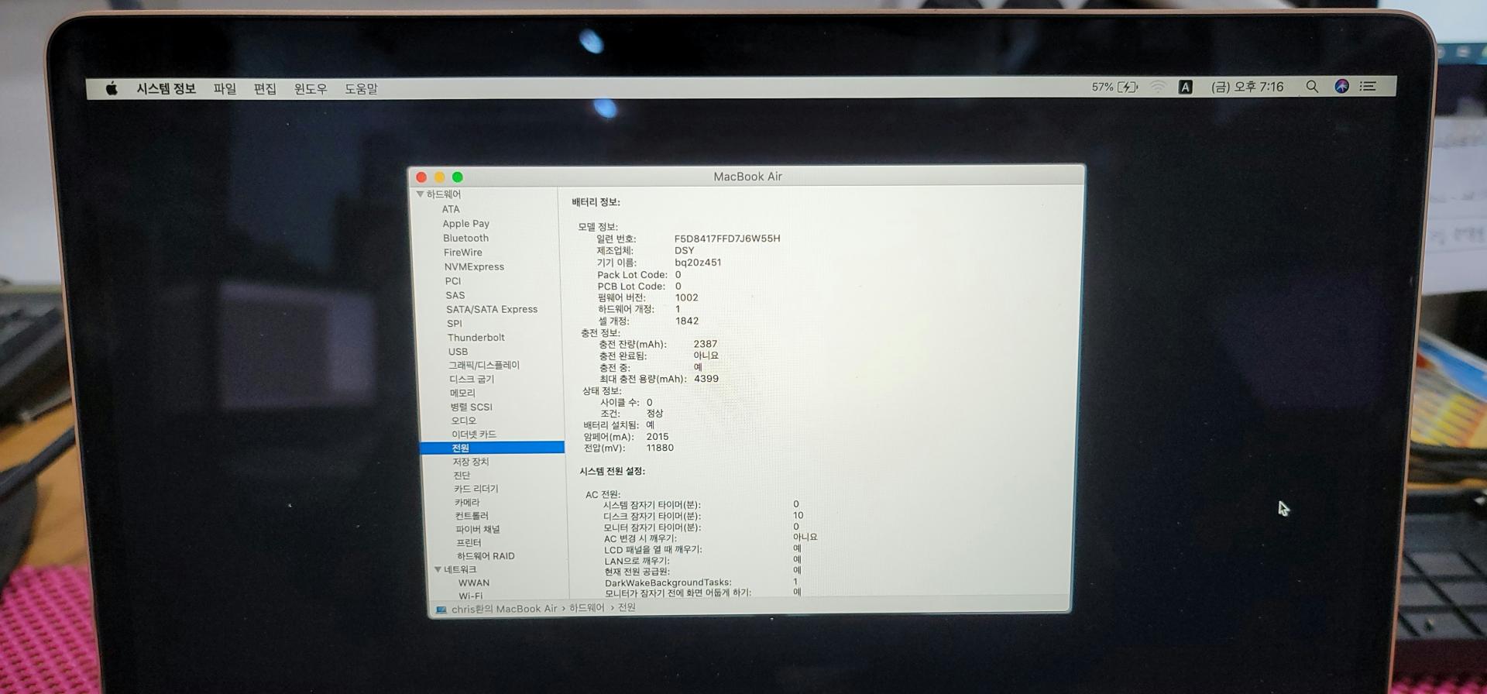Open the 파일 menu
The height and width of the screenshot is (694, 1487).
point(225,89)
